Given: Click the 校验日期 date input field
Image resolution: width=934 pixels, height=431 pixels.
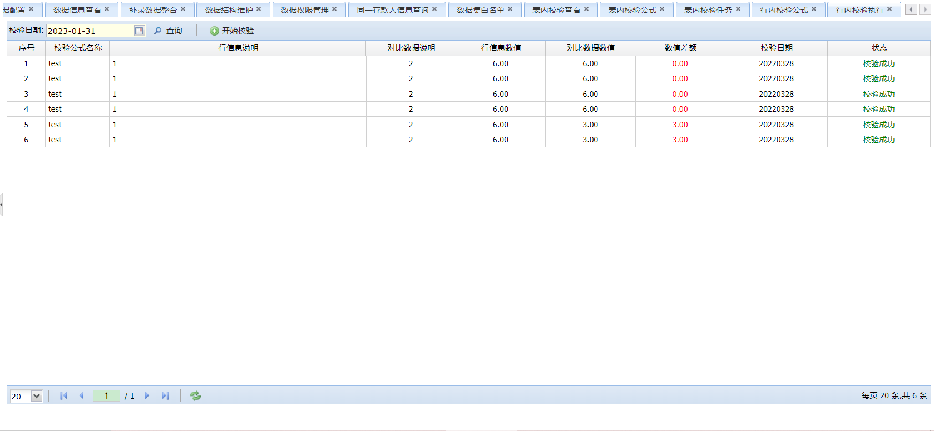Looking at the screenshot, I should 90,31.
